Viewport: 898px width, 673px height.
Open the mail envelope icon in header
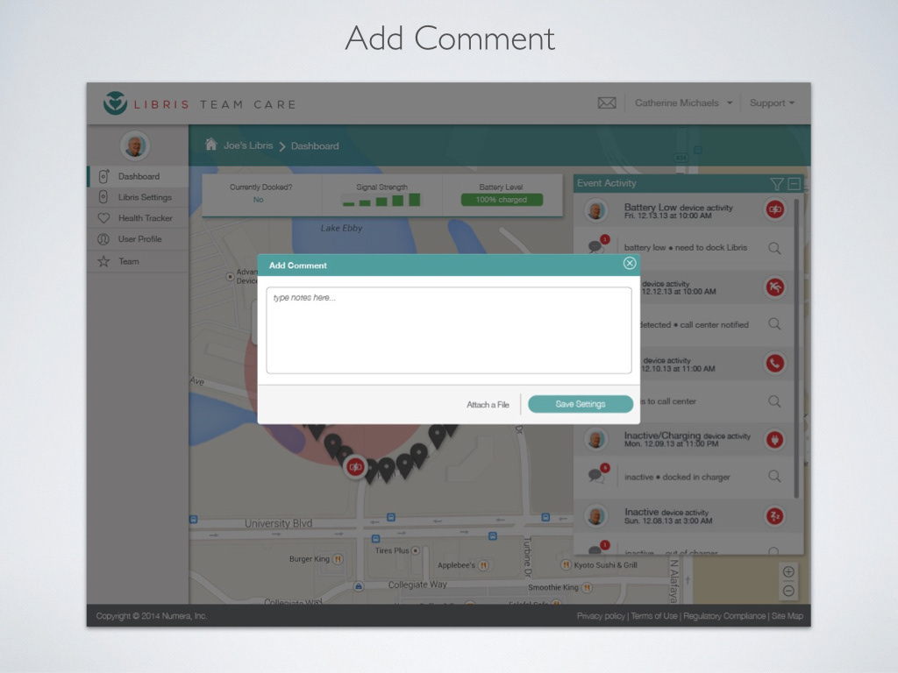tap(607, 103)
